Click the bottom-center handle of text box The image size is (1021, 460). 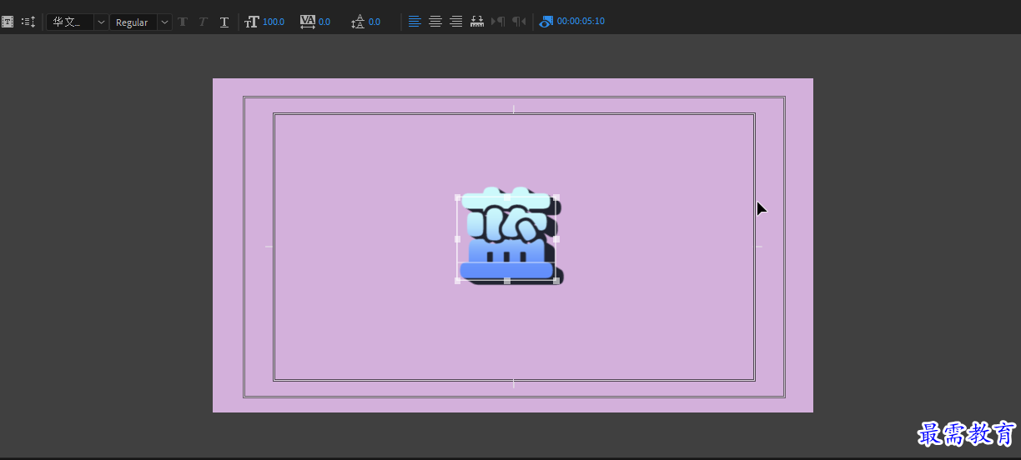(x=507, y=281)
